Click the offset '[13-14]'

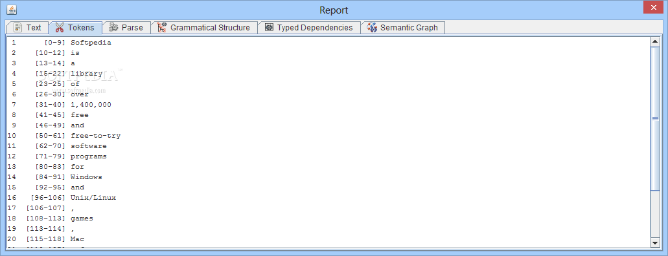51,63
